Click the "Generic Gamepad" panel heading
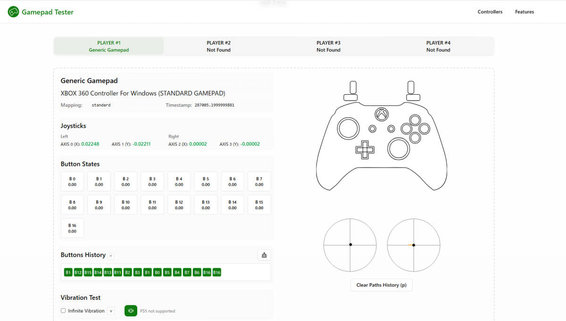566x321 pixels. coord(89,81)
